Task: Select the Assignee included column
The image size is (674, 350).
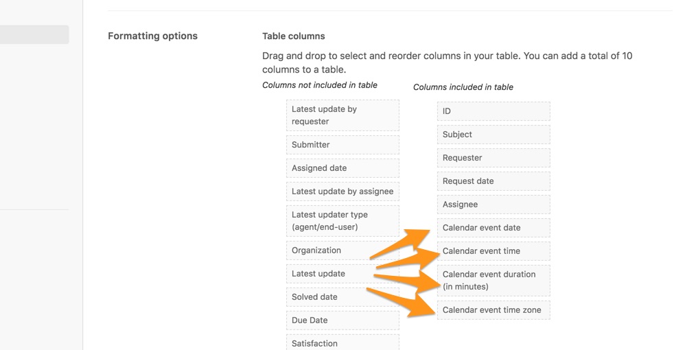Action: [x=493, y=205]
